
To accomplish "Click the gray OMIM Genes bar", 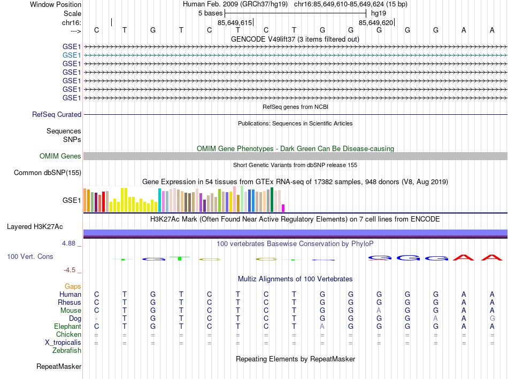I will pos(295,156).
